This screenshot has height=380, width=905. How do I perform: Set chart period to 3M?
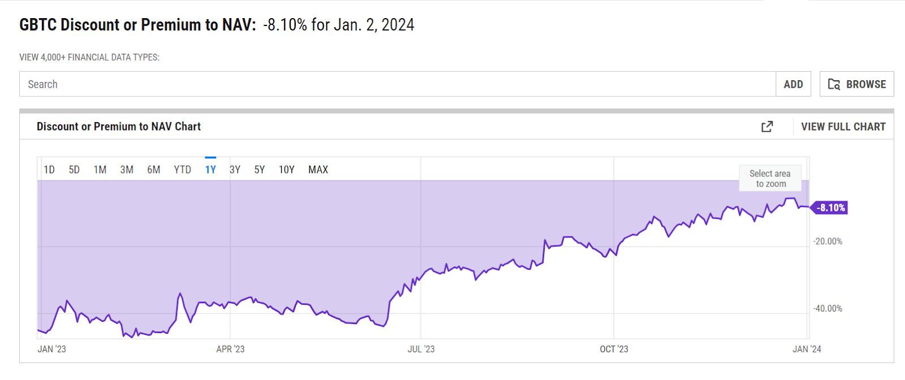(127, 170)
